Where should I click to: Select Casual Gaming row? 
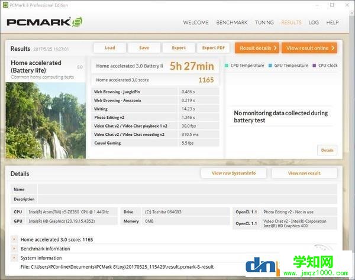(x=155, y=143)
